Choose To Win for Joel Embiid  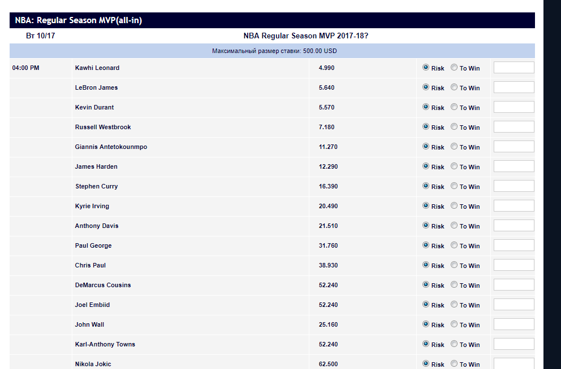454,305
